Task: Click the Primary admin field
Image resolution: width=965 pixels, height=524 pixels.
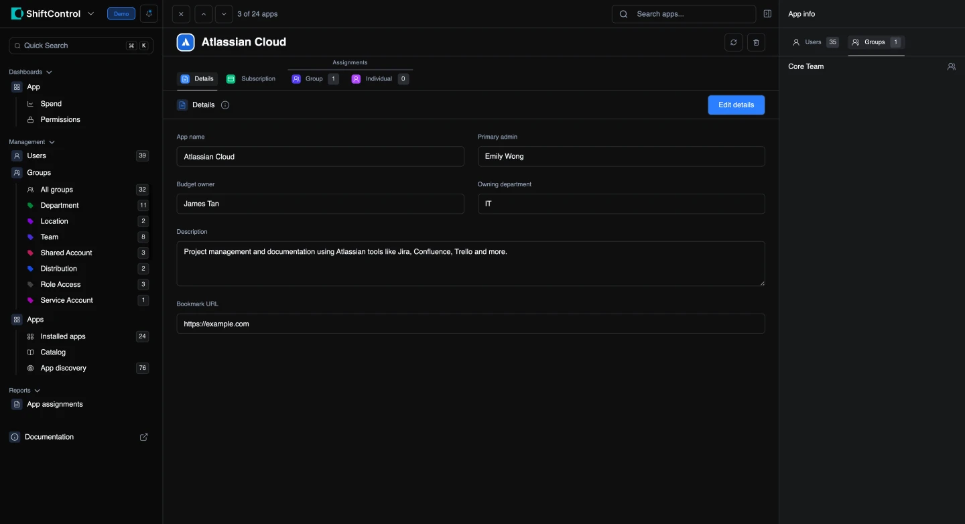Action: 621,157
